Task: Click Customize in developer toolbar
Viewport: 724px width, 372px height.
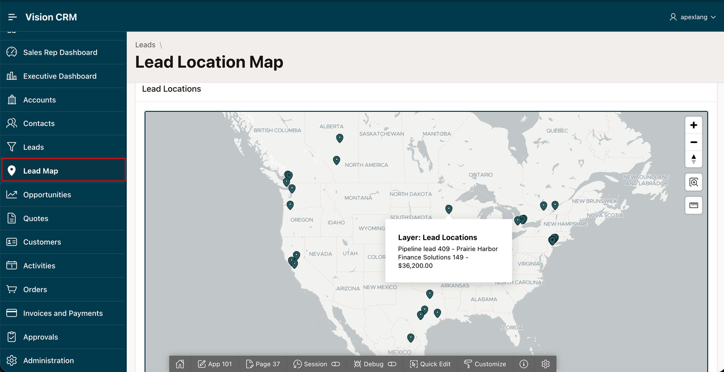Action: click(x=485, y=364)
